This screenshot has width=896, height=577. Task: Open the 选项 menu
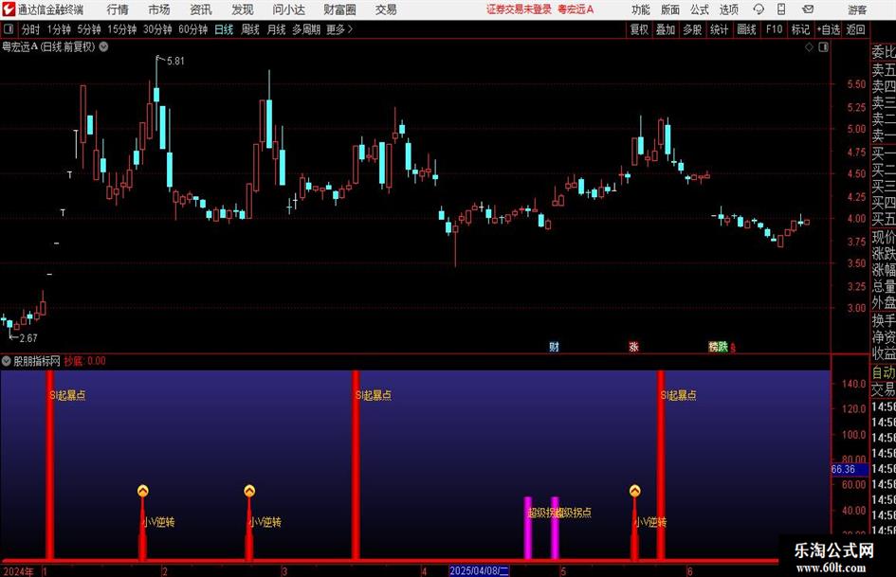[728, 9]
